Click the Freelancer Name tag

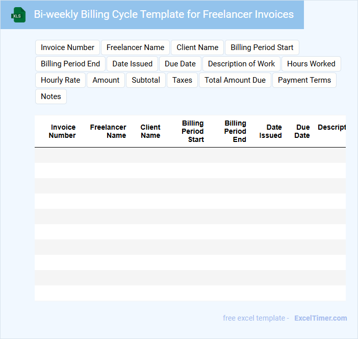(135, 47)
